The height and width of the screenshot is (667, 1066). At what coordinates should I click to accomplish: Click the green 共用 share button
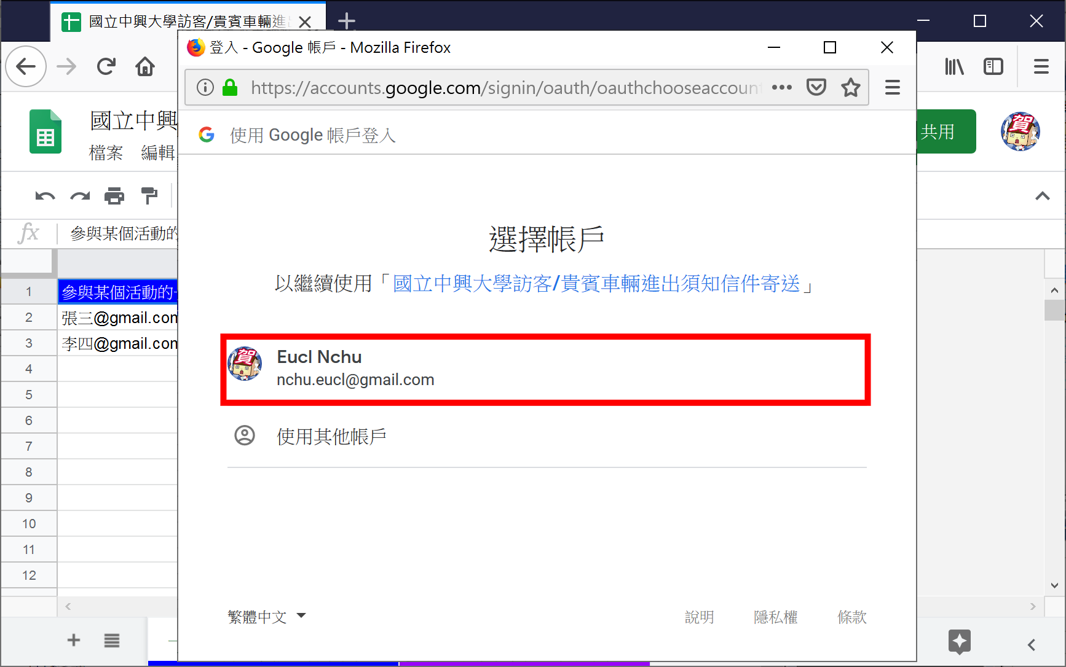946,131
